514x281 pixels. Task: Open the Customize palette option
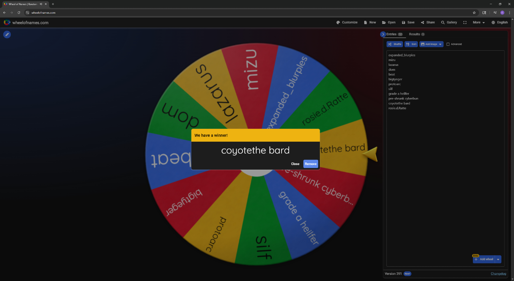pos(347,22)
